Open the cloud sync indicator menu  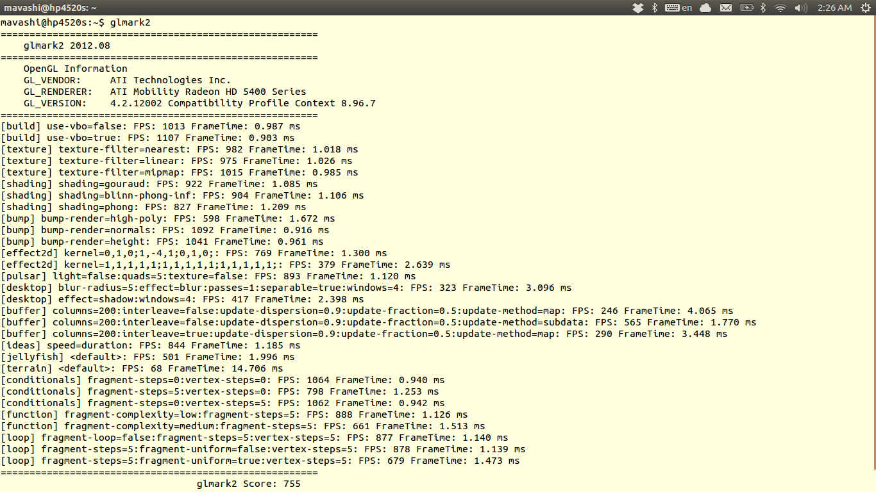(x=705, y=8)
